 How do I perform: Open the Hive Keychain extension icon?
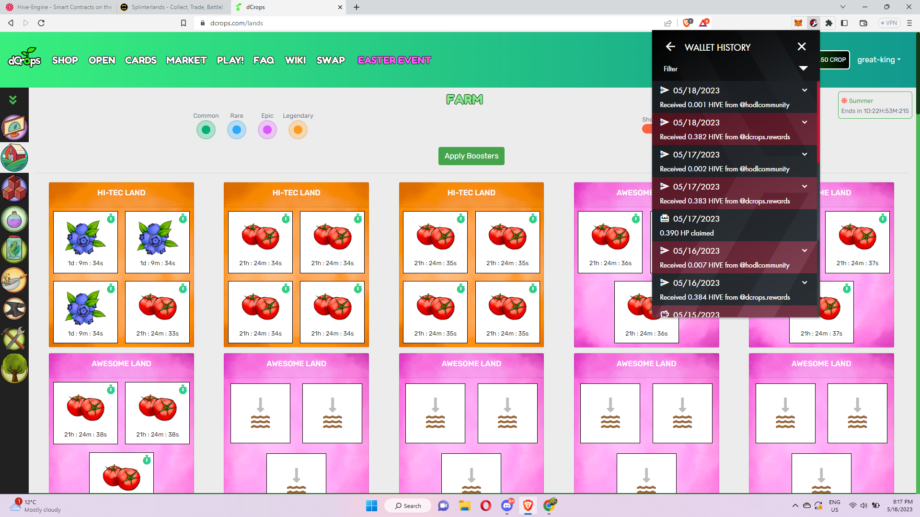click(x=814, y=23)
